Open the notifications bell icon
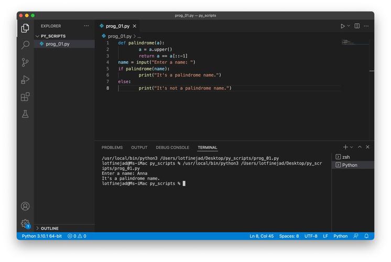The height and width of the screenshot is (262, 391). 366,236
